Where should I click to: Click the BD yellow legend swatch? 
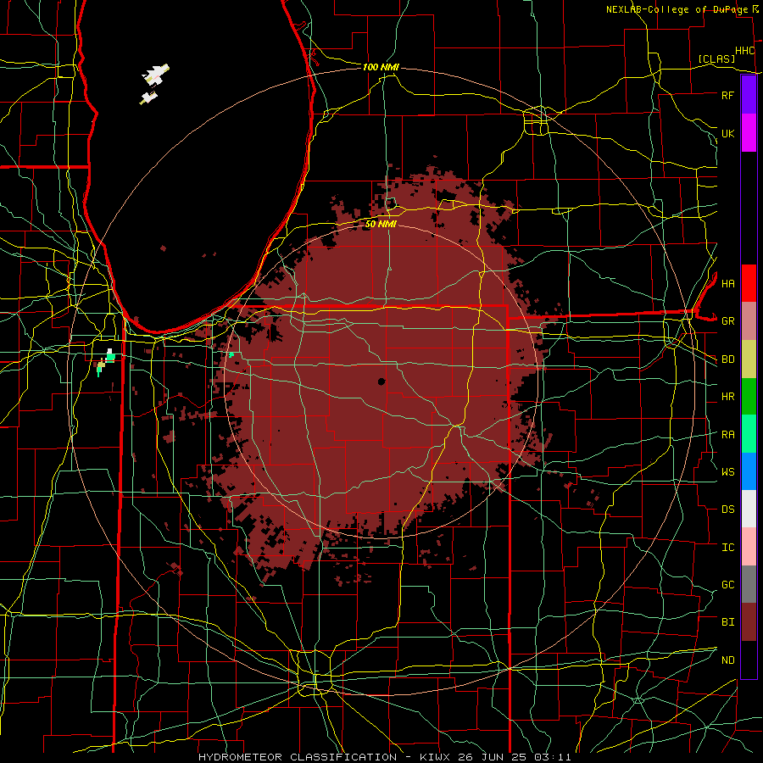pyautogui.click(x=749, y=359)
